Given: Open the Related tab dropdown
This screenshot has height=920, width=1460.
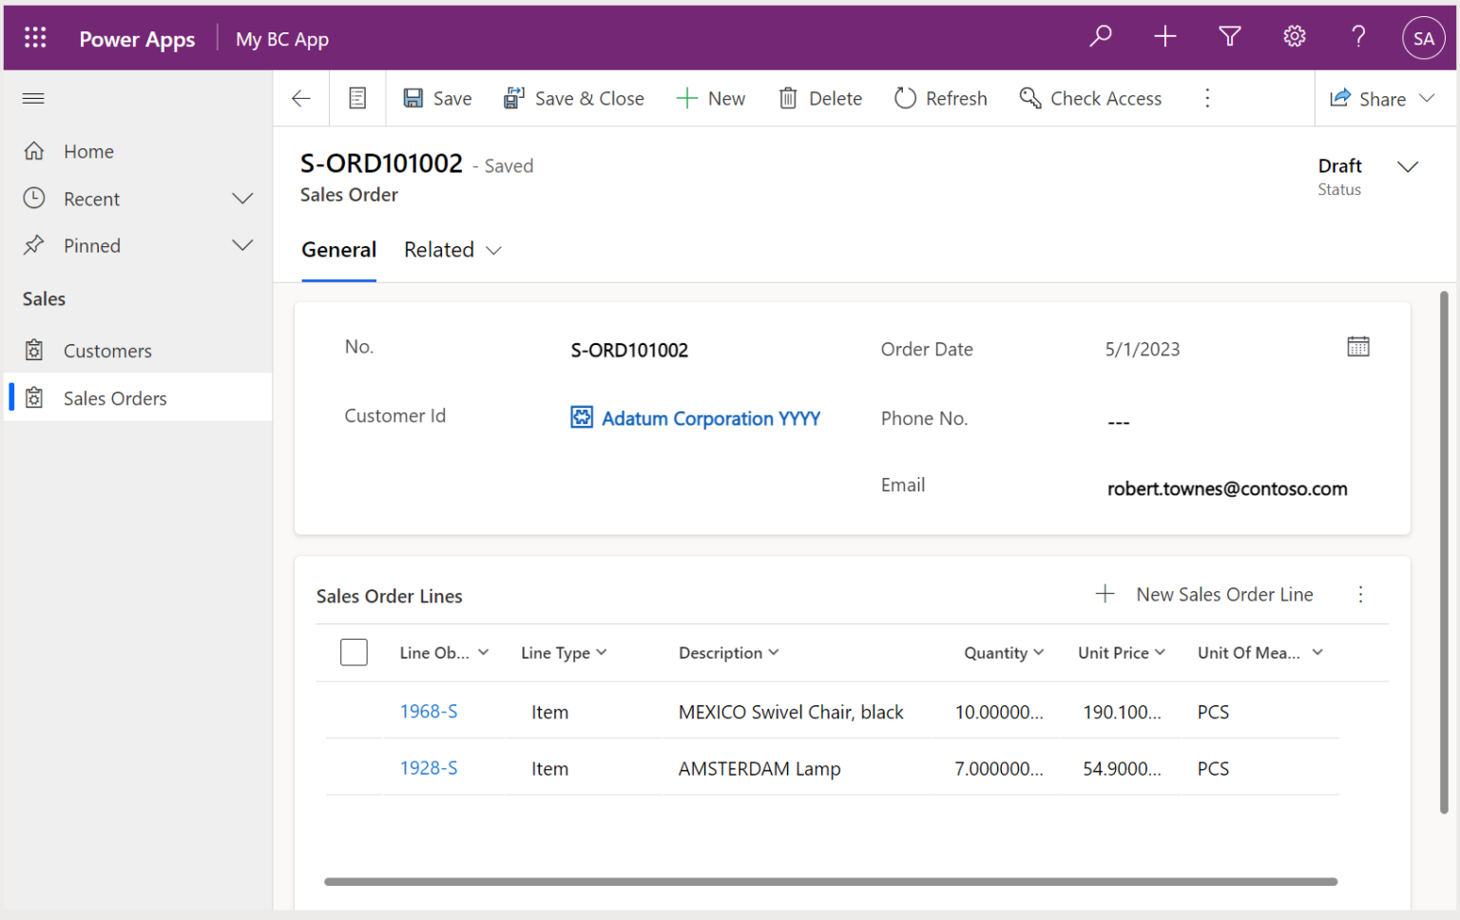Looking at the screenshot, I should [452, 250].
